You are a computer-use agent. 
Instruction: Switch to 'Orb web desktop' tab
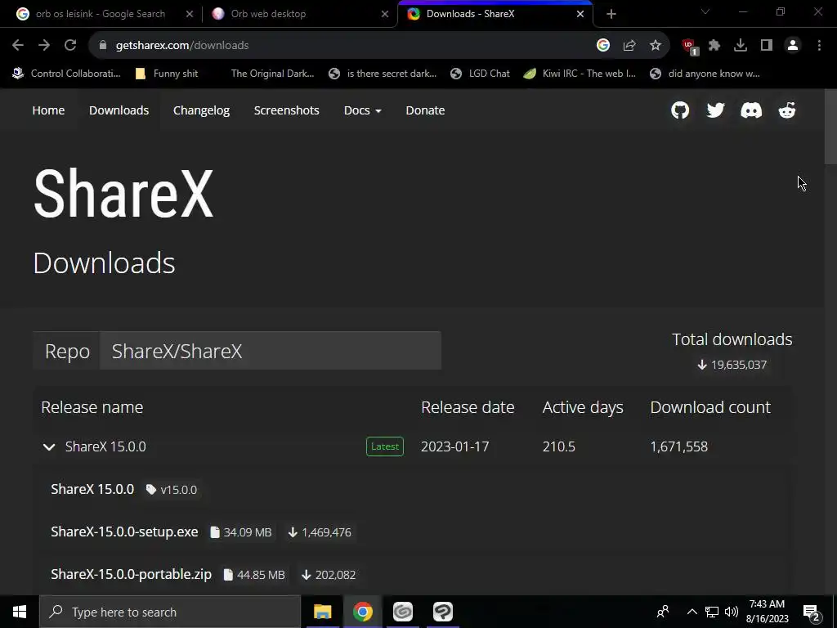pyautogui.click(x=268, y=14)
